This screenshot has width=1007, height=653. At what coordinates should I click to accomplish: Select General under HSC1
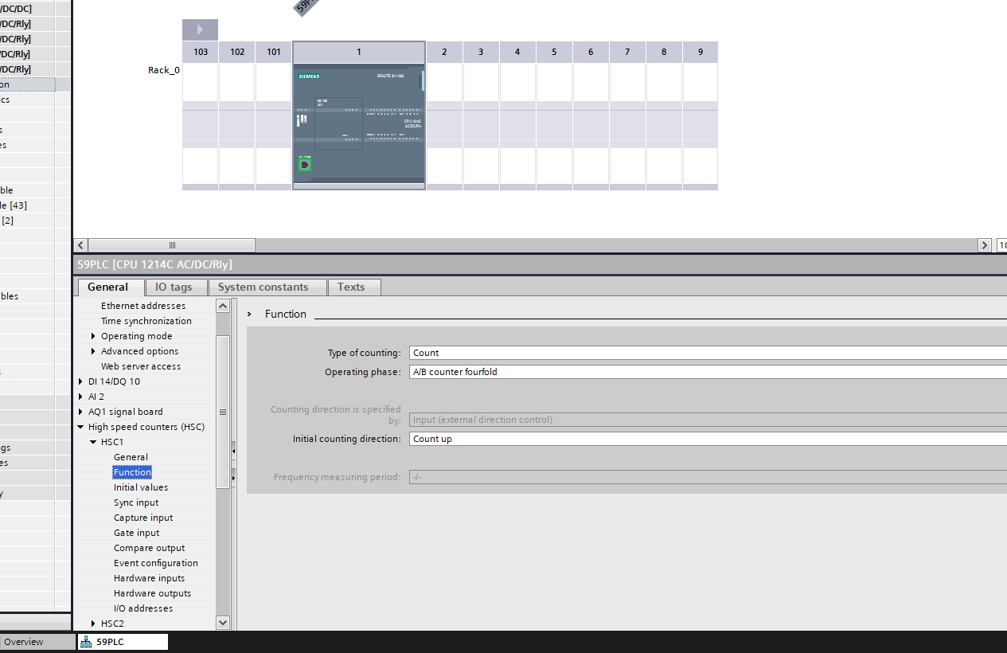point(131,457)
